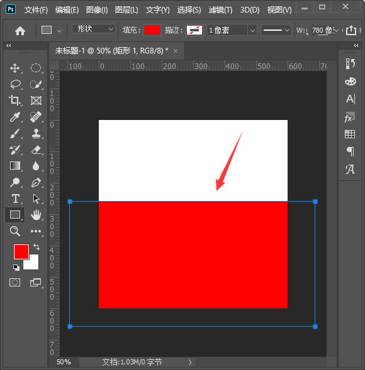The image size is (365, 370).
Task: Open the 图层(L) menu
Action: point(126,10)
